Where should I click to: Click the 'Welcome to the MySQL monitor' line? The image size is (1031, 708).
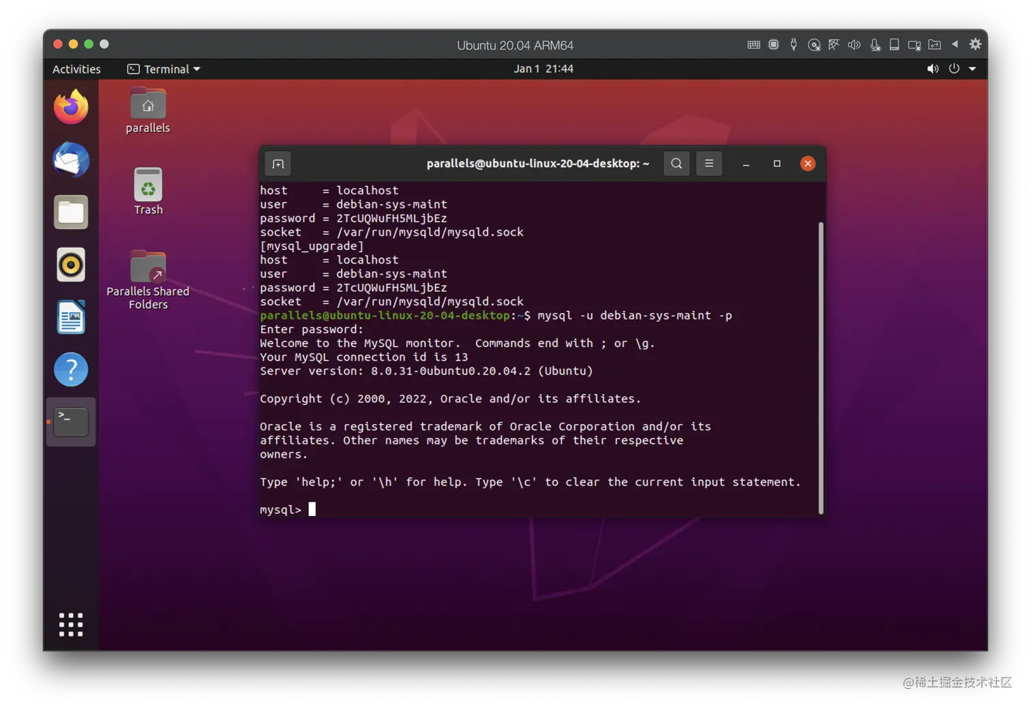[x=458, y=343]
